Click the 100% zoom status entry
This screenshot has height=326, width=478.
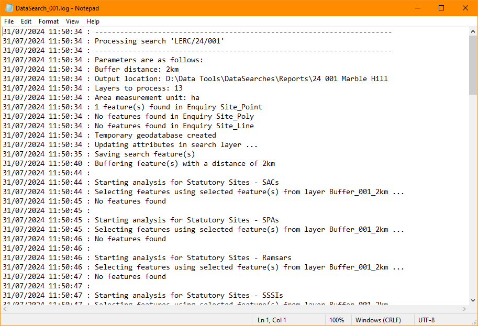point(337,320)
